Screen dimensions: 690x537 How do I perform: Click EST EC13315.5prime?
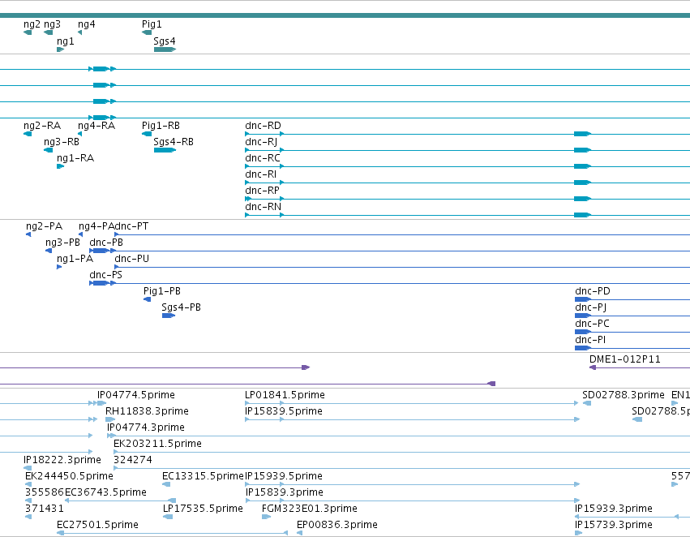pos(203,477)
